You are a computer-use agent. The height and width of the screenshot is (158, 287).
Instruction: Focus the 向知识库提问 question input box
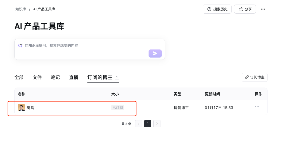pyautogui.click(x=86, y=46)
